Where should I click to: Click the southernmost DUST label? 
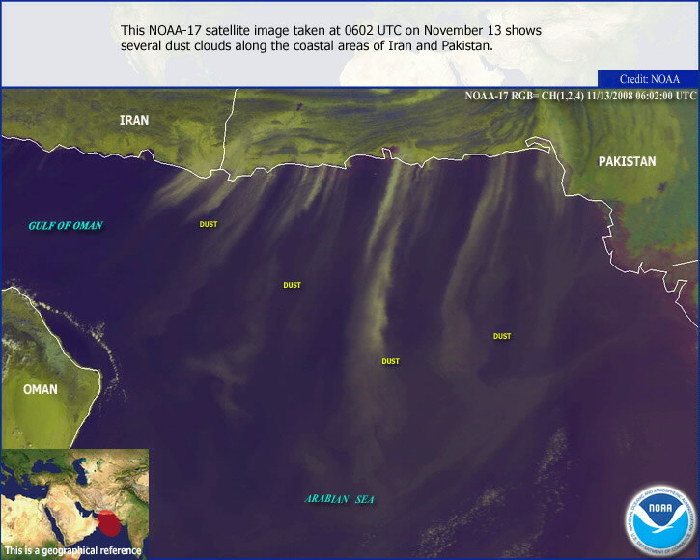pyautogui.click(x=390, y=361)
